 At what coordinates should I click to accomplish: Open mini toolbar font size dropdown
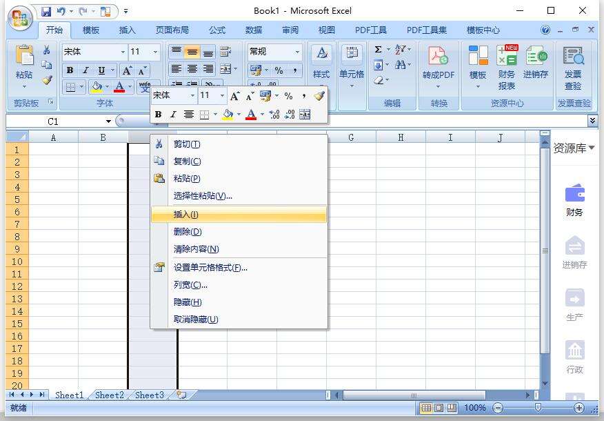coord(222,96)
